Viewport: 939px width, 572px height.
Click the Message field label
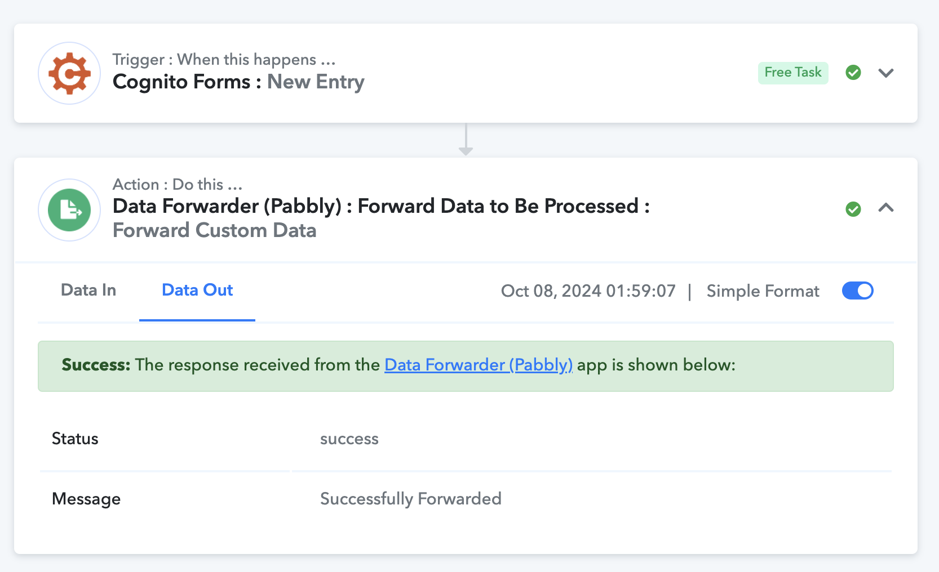point(86,499)
